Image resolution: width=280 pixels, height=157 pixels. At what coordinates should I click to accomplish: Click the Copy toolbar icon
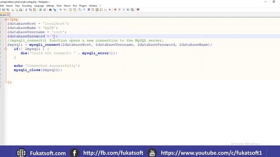pyautogui.click(x=31, y=10)
